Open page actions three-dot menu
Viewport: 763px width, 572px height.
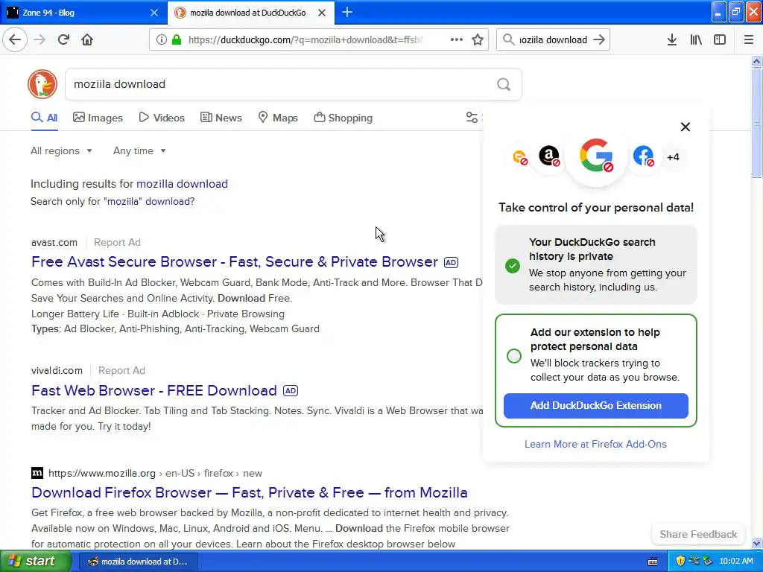pos(457,39)
